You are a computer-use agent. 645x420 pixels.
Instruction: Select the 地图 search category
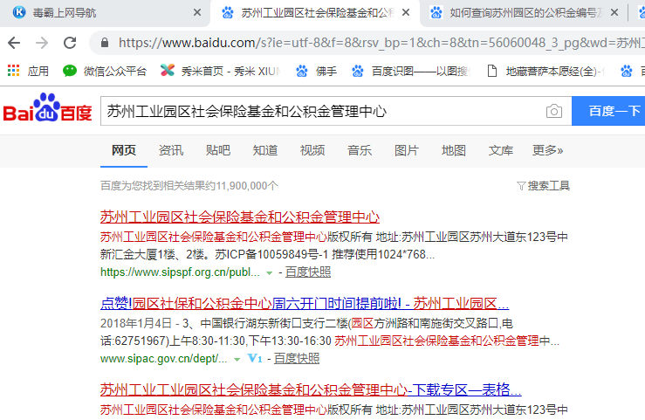tap(454, 150)
